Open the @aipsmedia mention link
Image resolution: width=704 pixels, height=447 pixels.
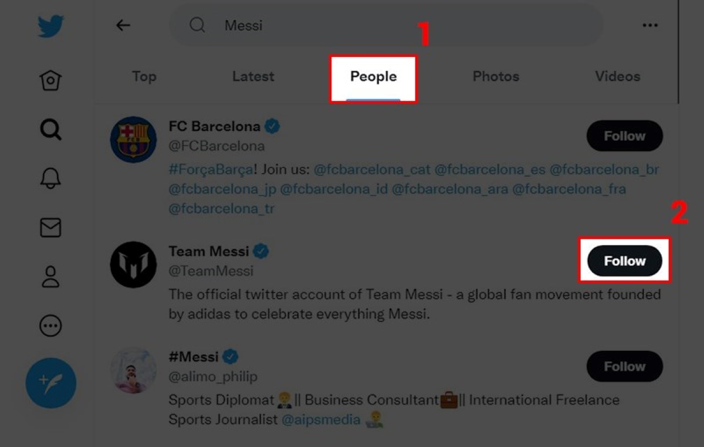pos(320,420)
